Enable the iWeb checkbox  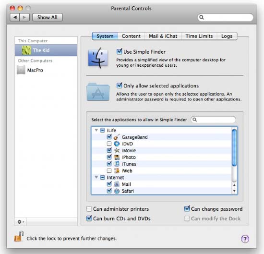click(x=109, y=170)
